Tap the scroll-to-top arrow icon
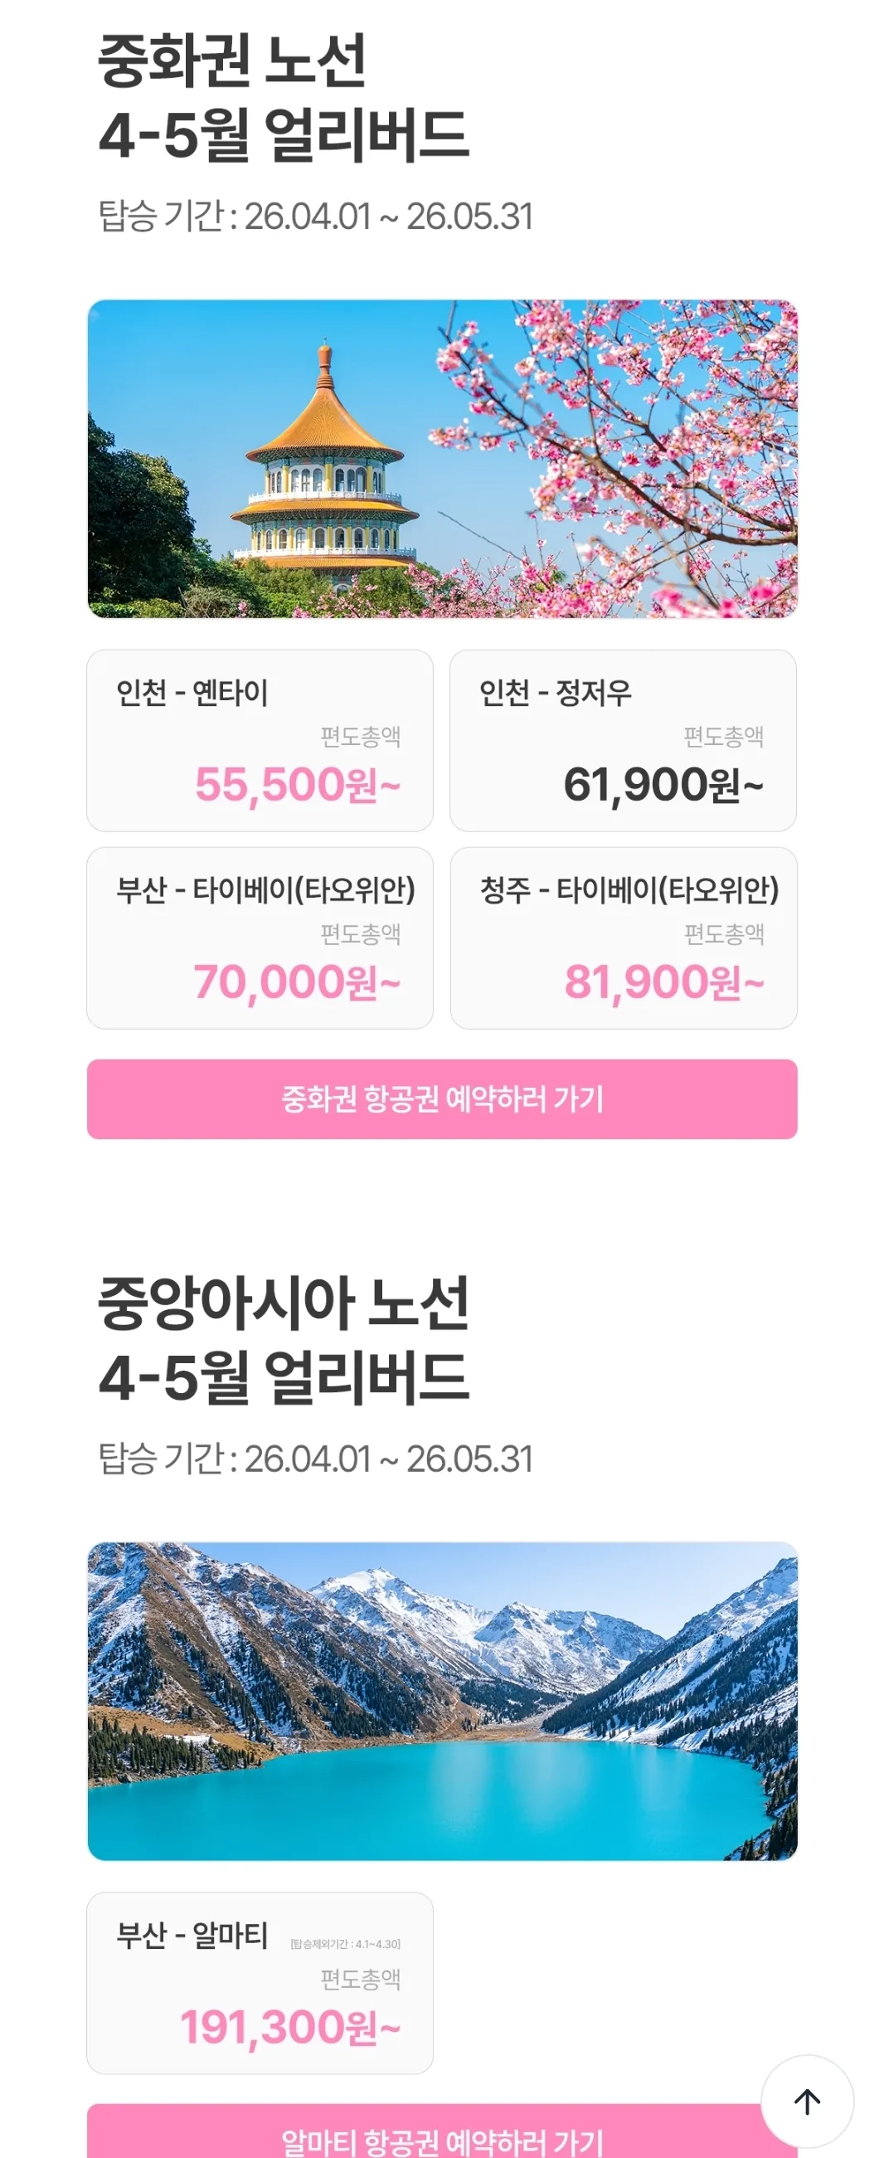Image resolution: width=889 pixels, height=2158 pixels. click(807, 2101)
